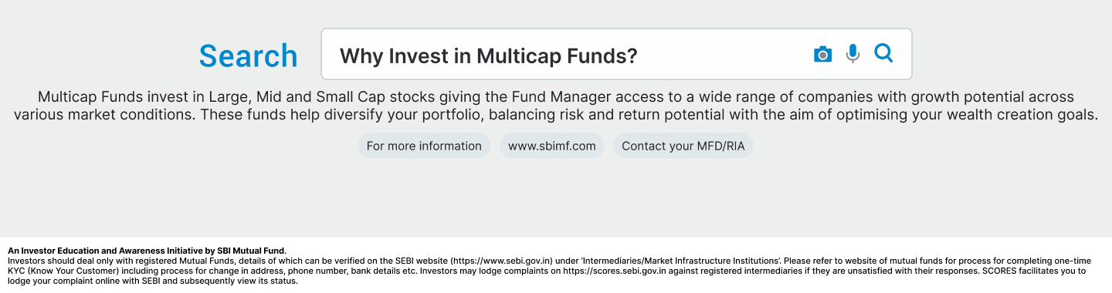Focus the search box input field

[x=616, y=54]
